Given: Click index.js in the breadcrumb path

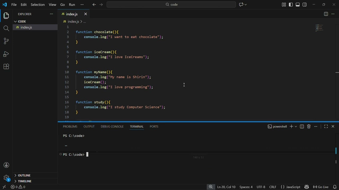Looking at the screenshot, I should pyautogui.click(x=73, y=21).
